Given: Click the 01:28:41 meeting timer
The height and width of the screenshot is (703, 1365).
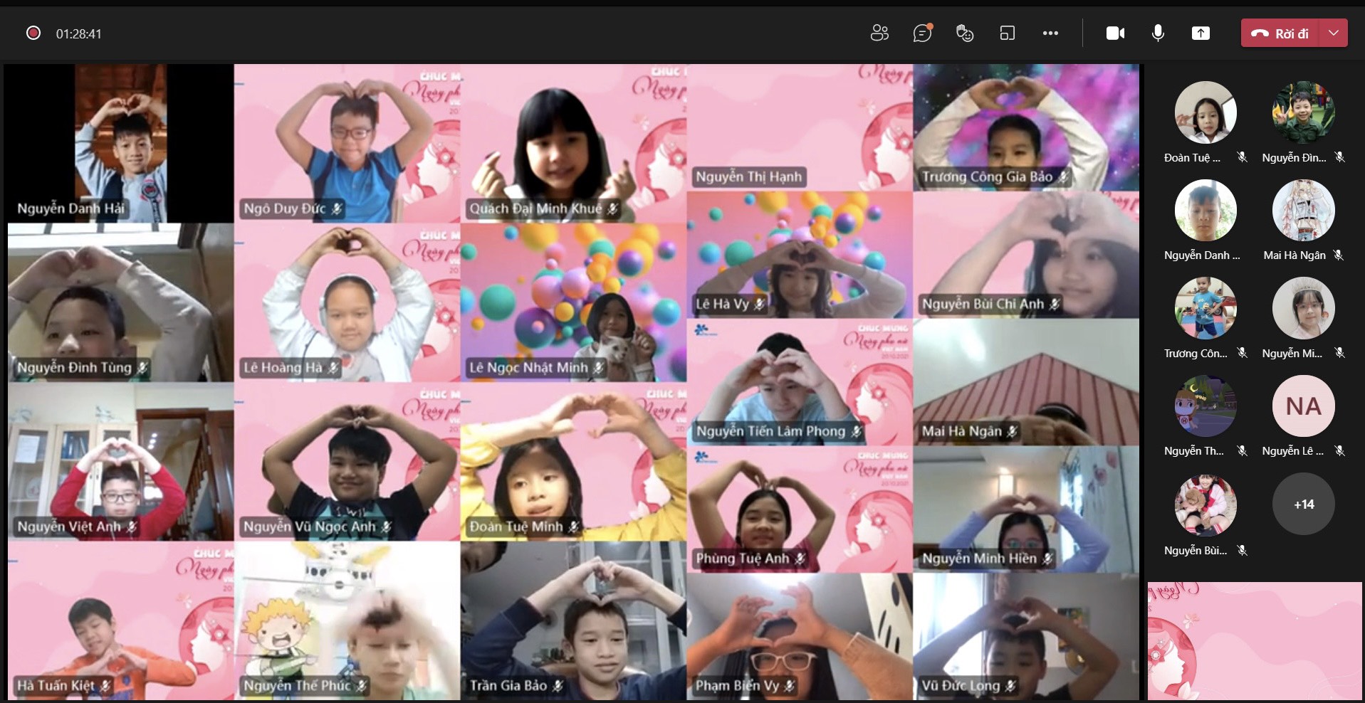Looking at the screenshot, I should (x=79, y=34).
